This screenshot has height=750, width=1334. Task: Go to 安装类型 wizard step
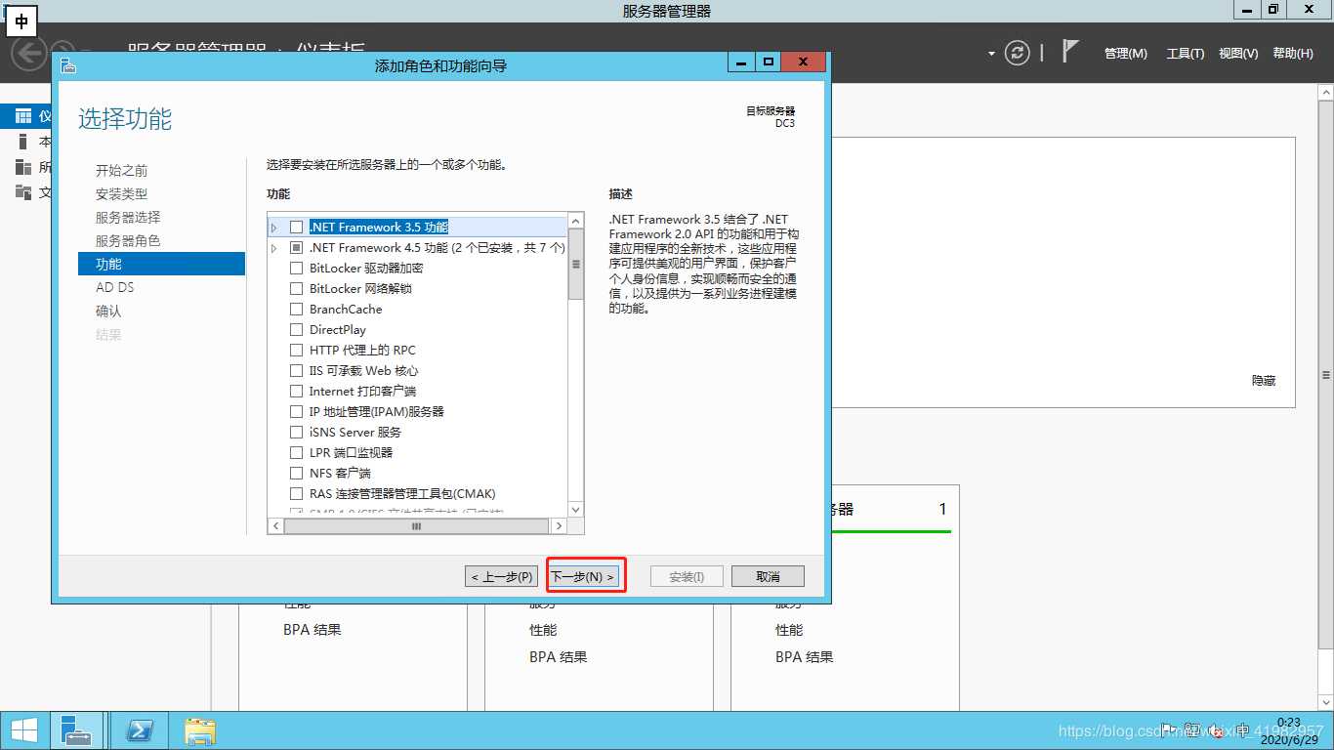tap(122, 193)
